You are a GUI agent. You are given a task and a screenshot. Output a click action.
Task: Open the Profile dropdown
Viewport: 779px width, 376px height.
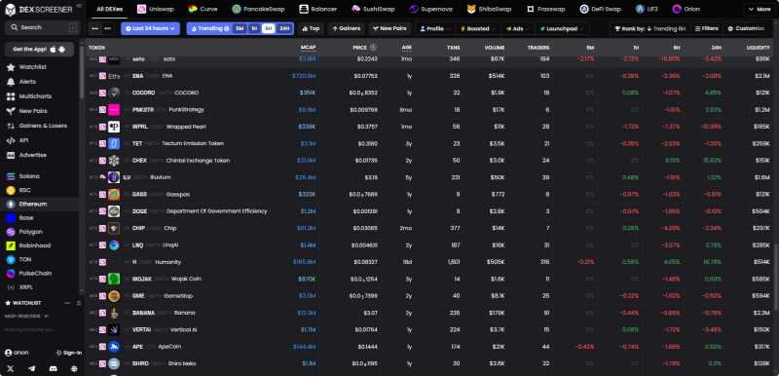tap(434, 29)
